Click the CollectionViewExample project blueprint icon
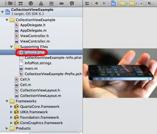The image size is (157, 134). click(x=8, y=12)
